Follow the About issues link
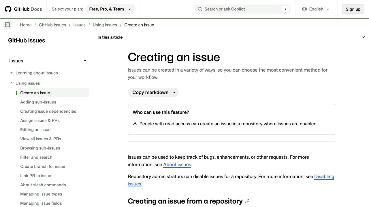This screenshot has width=369, height=207. pos(177,164)
